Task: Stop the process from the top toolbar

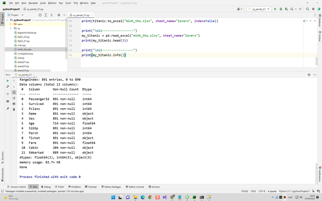Action: pyautogui.click(x=300, y=9)
